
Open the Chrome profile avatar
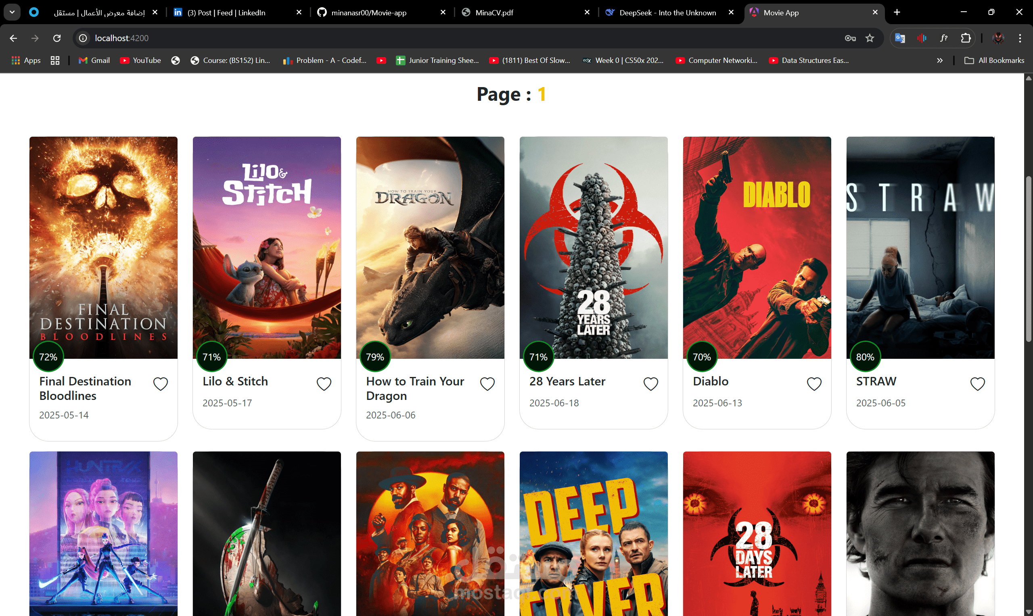tap(998, 38)
